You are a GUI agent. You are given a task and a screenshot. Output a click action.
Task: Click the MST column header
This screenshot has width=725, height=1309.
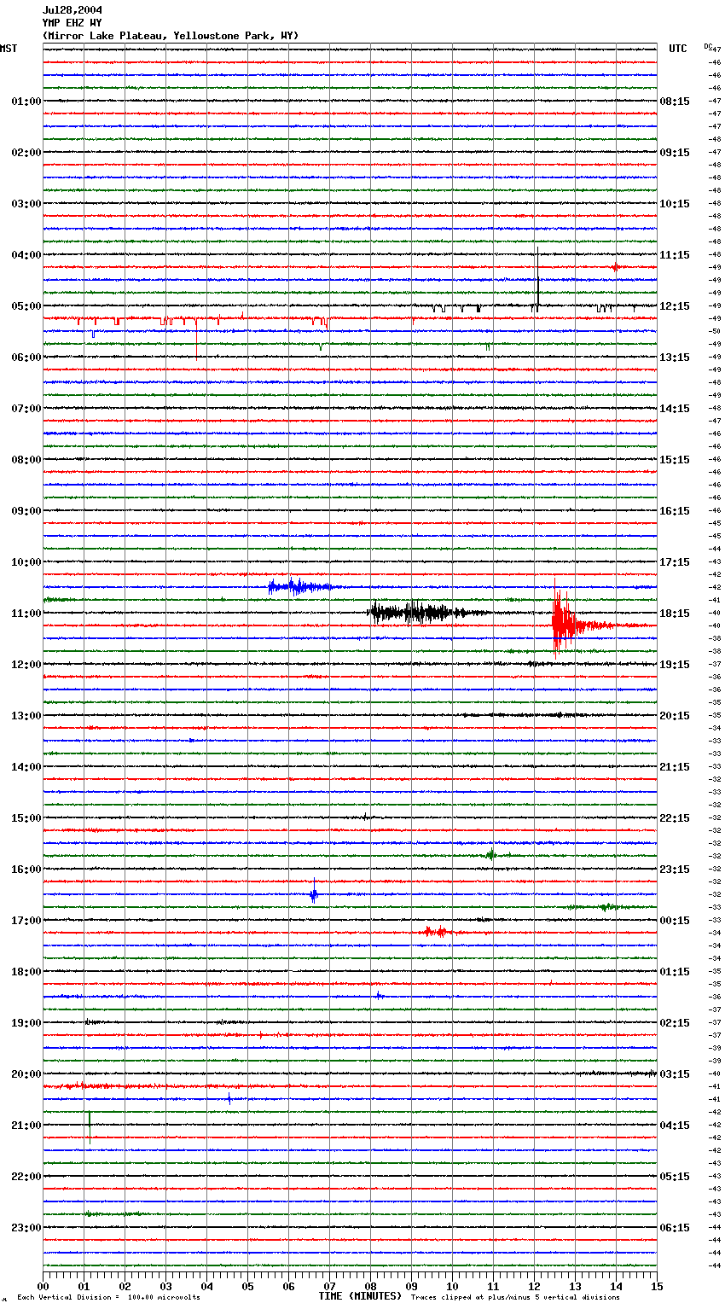(x=9, y=49)
